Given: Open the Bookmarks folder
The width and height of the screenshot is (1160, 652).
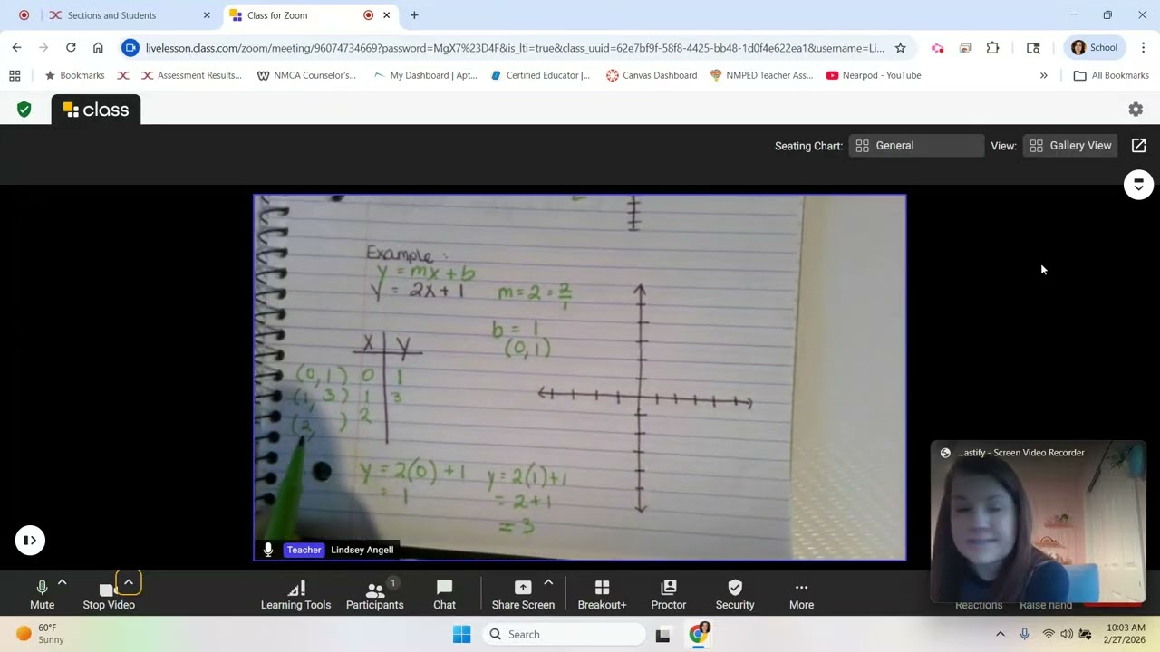Looking at the screenshot, I should pyautogui.click(x=74, y=75).
